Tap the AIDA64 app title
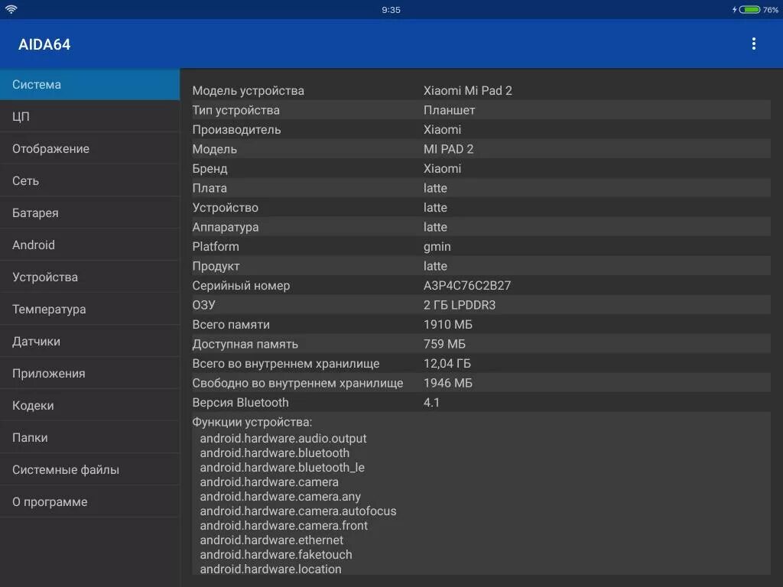 [x=44, y=44]
